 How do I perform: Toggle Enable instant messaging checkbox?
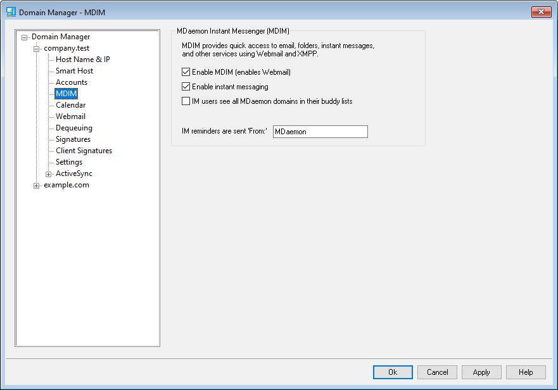(x=186, y=87)
